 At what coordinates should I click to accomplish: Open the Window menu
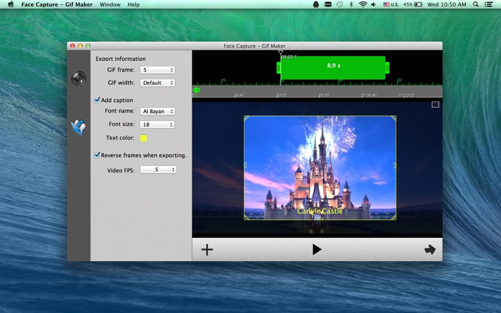tap(110, 4)
